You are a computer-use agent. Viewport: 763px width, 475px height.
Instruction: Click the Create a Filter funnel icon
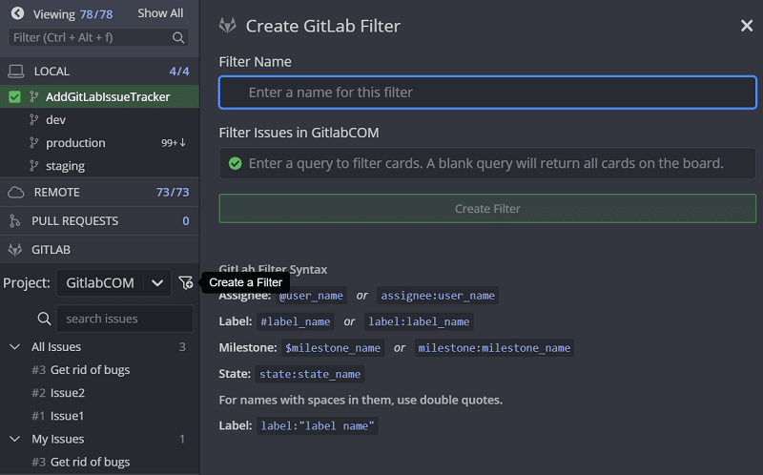185,282
